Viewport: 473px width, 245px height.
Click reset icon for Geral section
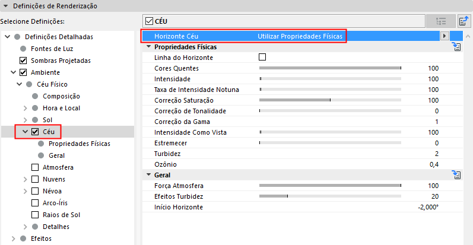[x=456, y=174]
